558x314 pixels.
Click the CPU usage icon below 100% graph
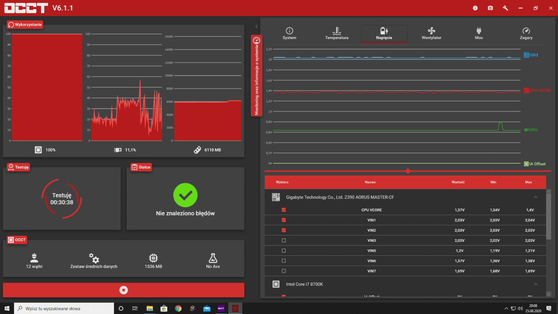click(38, 150)
